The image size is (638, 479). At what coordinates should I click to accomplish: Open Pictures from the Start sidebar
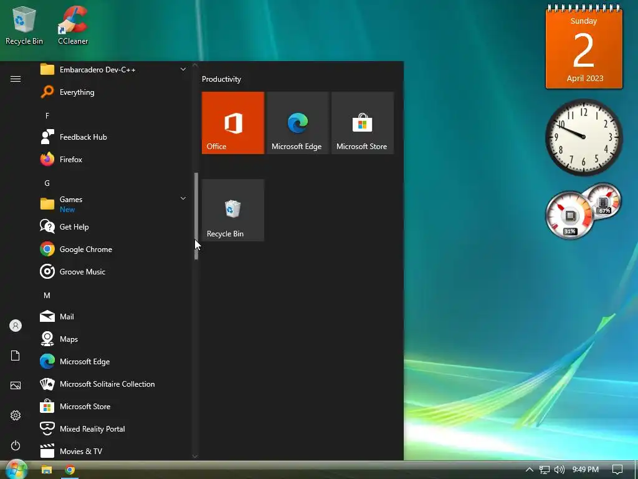16,385
